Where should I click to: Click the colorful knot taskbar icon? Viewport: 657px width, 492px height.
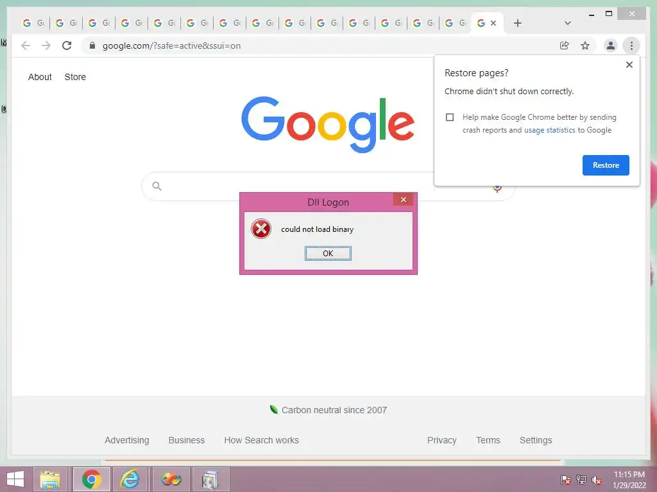coord(171,479)
